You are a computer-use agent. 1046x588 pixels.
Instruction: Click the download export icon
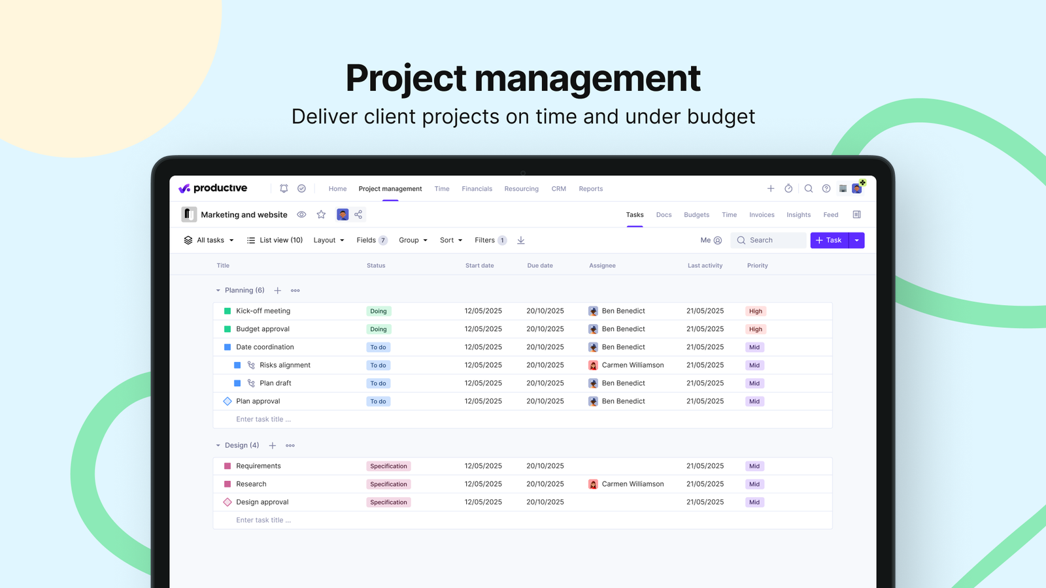(x=521, y=240)
